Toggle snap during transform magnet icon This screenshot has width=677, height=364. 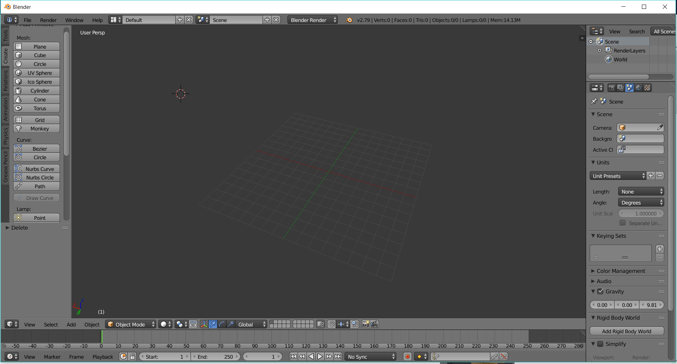click(331, 324)
